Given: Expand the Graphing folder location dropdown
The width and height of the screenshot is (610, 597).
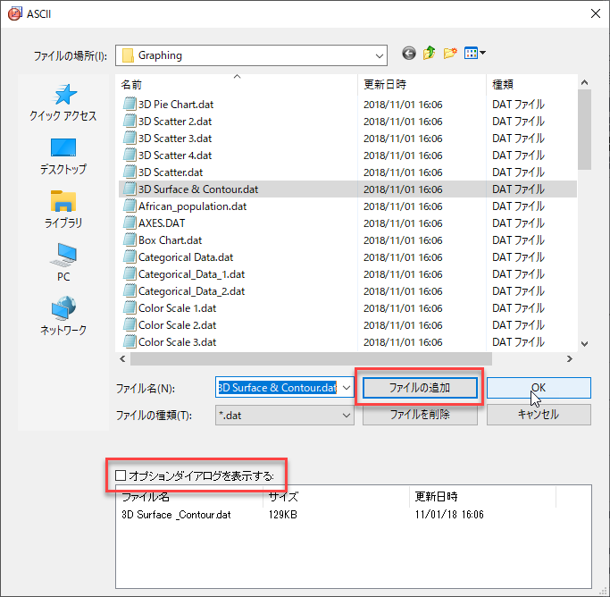Looking at the screenshot, I should tap(380, 55).
